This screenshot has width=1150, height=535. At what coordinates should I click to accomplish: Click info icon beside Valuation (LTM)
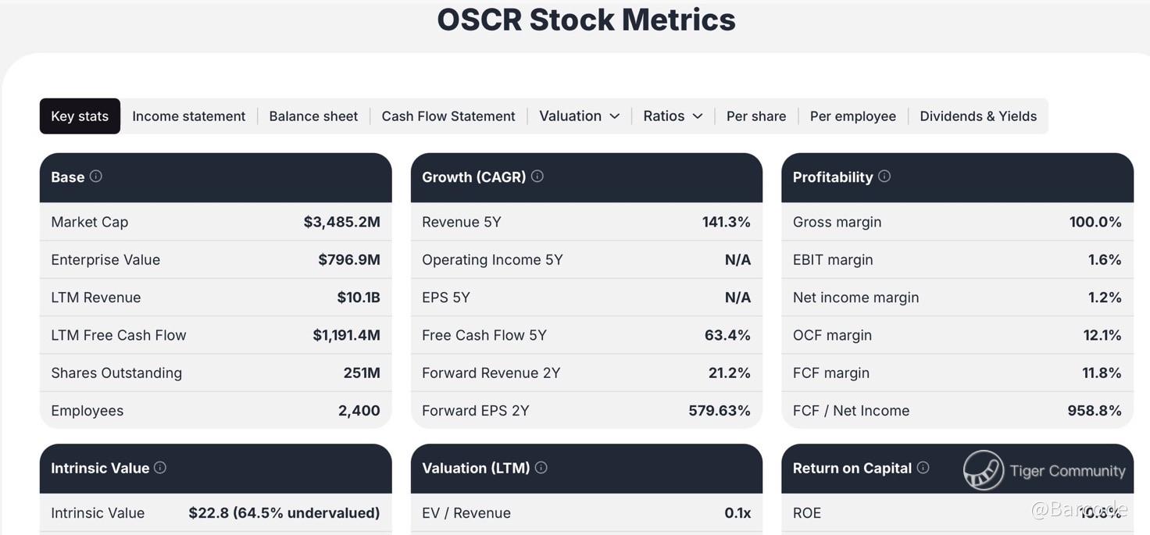(541, 468)
